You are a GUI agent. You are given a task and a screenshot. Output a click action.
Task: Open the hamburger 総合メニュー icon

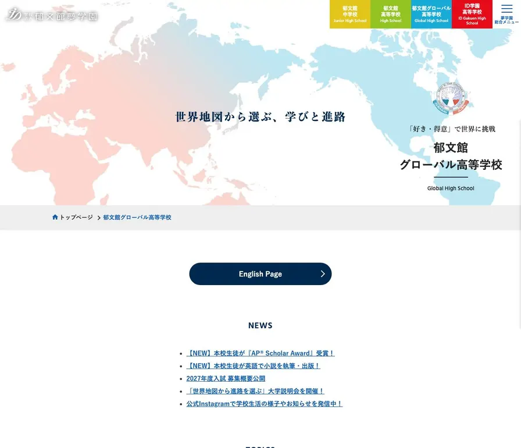pos(506,14)
